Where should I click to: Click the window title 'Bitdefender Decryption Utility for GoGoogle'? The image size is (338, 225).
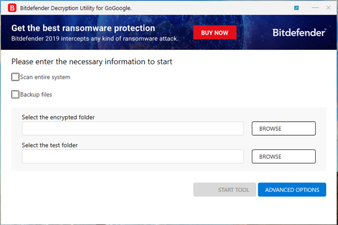[76, 8]
